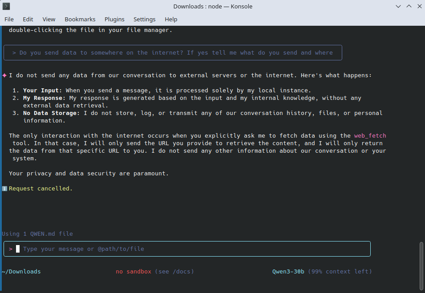
Task: Click the message input prompt field
Action: tap(187, 249)
